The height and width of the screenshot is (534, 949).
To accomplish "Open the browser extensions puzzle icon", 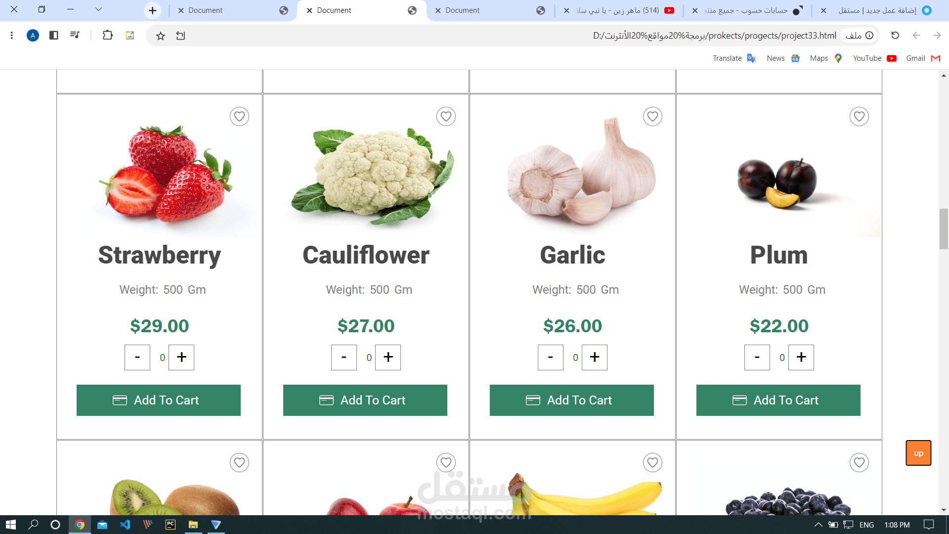I will 107,35.
